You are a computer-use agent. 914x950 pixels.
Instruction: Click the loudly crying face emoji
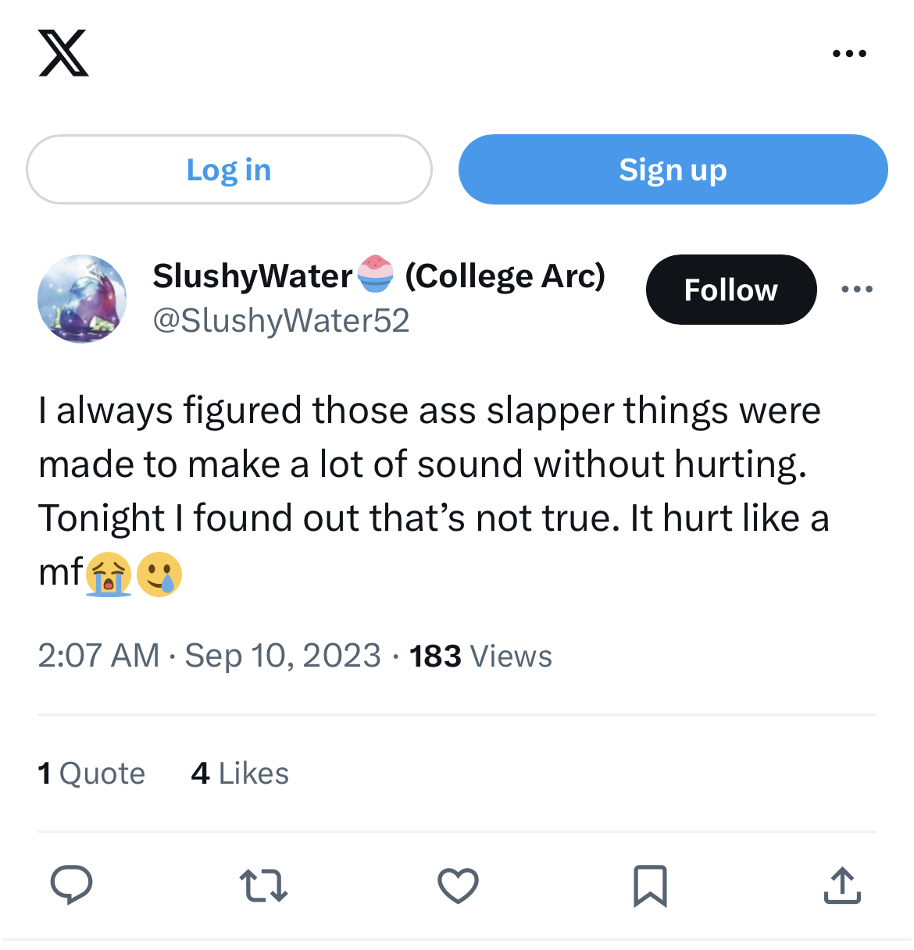click(109, 574)
